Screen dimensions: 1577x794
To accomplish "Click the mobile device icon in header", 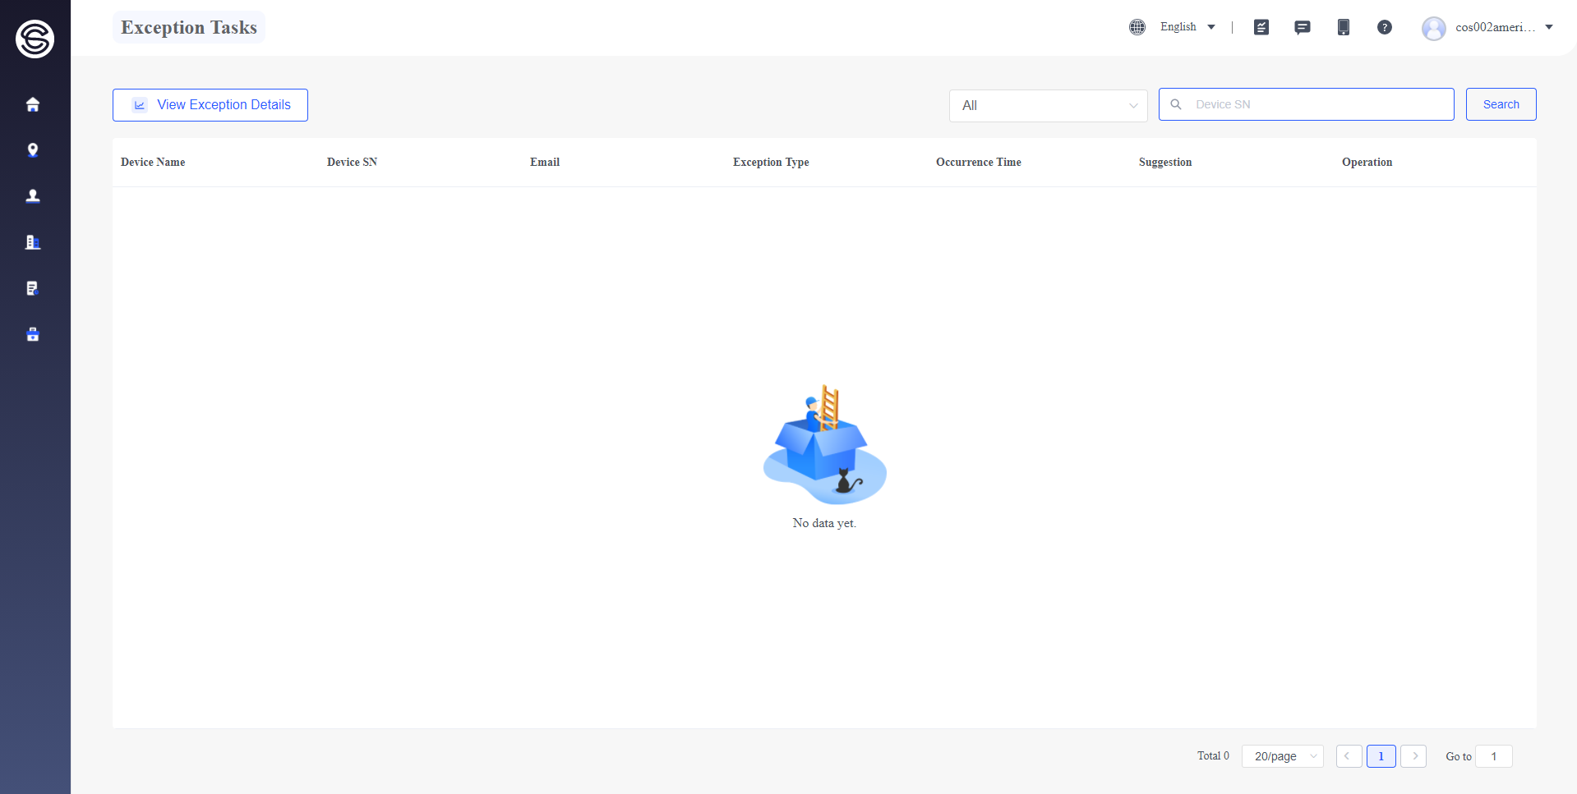I will [1344, 27].
